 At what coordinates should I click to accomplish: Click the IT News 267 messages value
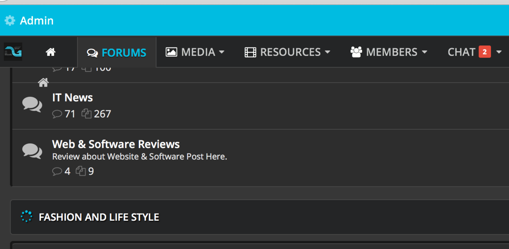(x=103, y=114)
